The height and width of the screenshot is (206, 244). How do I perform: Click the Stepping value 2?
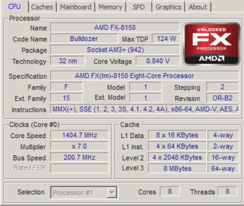pos(223,87)
